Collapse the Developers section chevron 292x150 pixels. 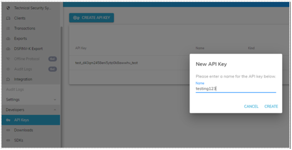tap(55, 110)
